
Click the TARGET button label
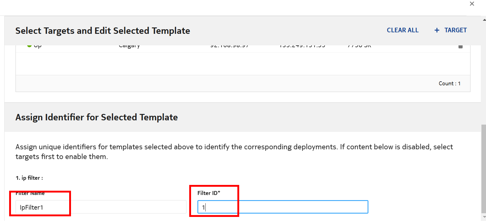click(x=455, y=30)
